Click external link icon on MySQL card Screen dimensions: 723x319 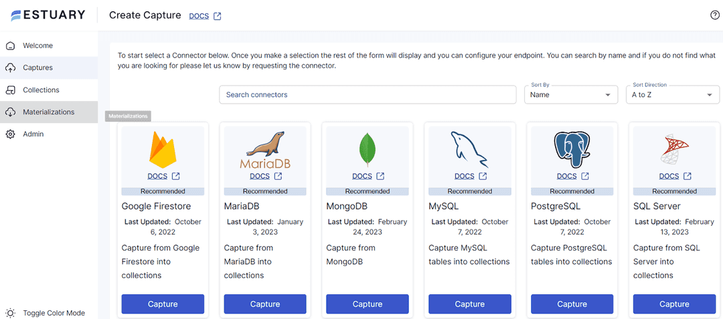(x=483, y=177)
